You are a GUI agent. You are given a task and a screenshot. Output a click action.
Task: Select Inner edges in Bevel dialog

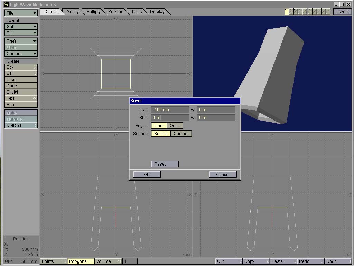click(x=159, y=125)
